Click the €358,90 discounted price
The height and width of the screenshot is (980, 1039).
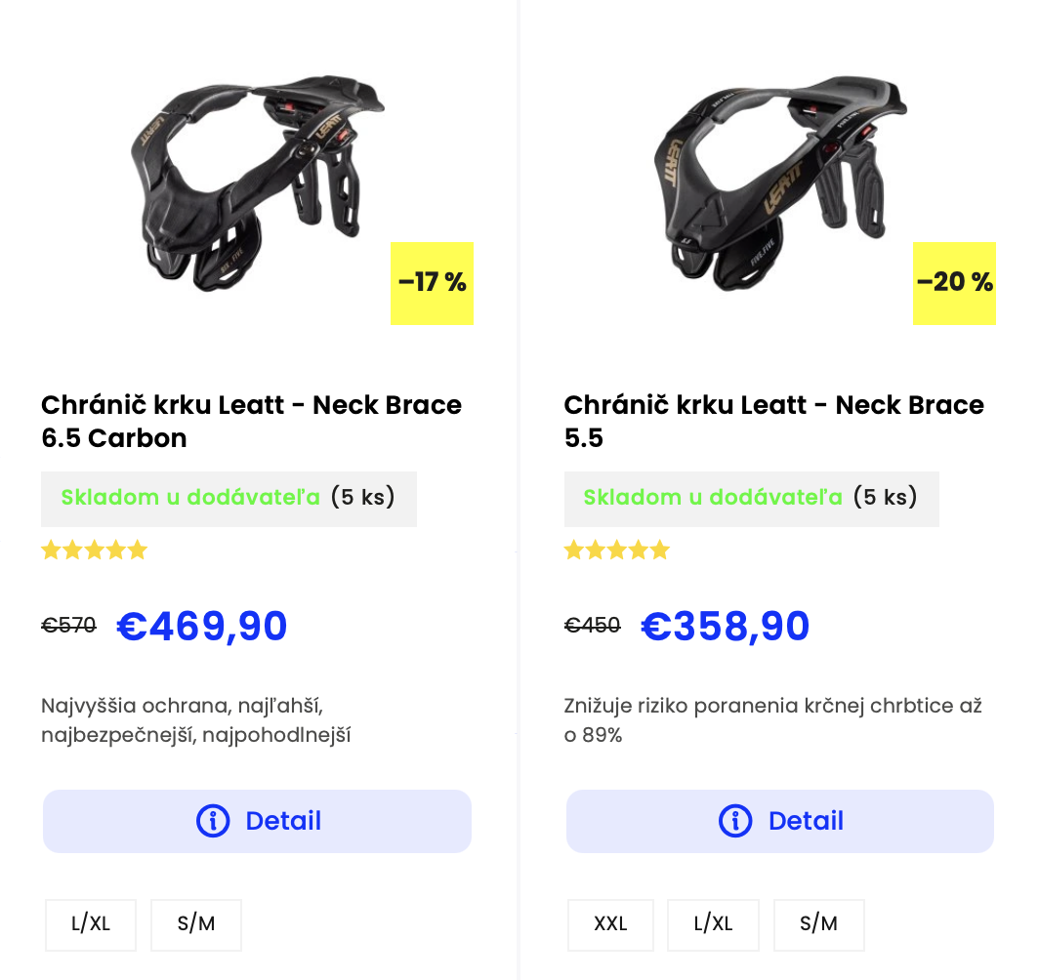click(x=726, y=626)
